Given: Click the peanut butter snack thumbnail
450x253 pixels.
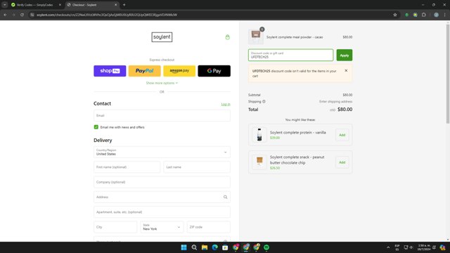Looking at the screenshot, I should click(x=259, y=162).
